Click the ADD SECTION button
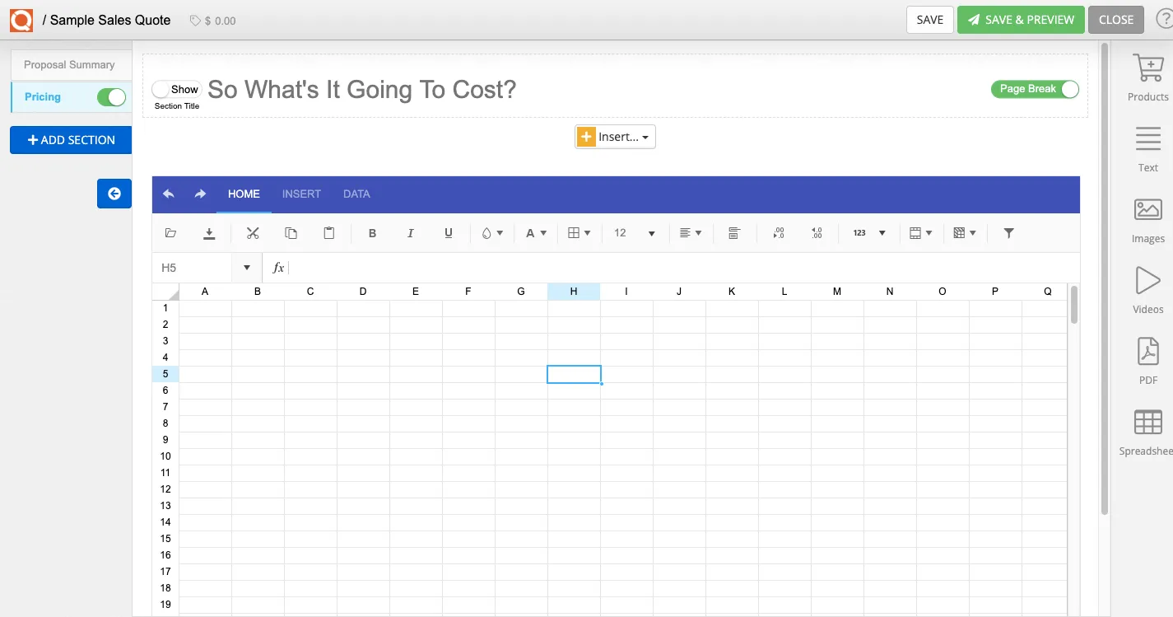The height and width of the screenshot is (617, 1173). 70,140
